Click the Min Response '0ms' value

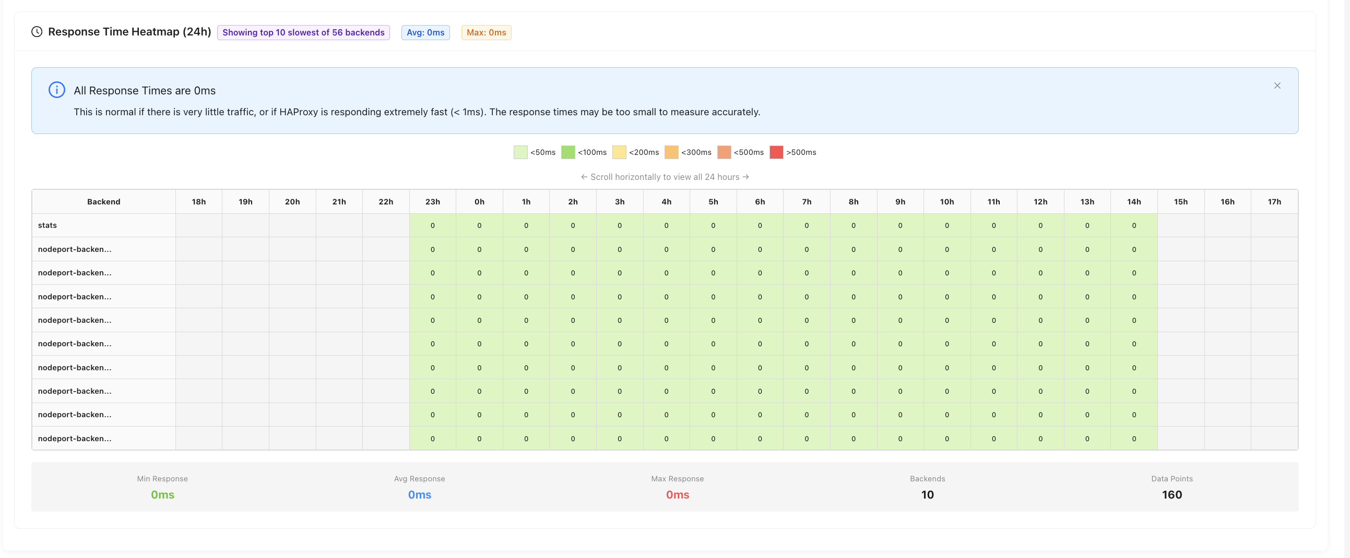162,495
